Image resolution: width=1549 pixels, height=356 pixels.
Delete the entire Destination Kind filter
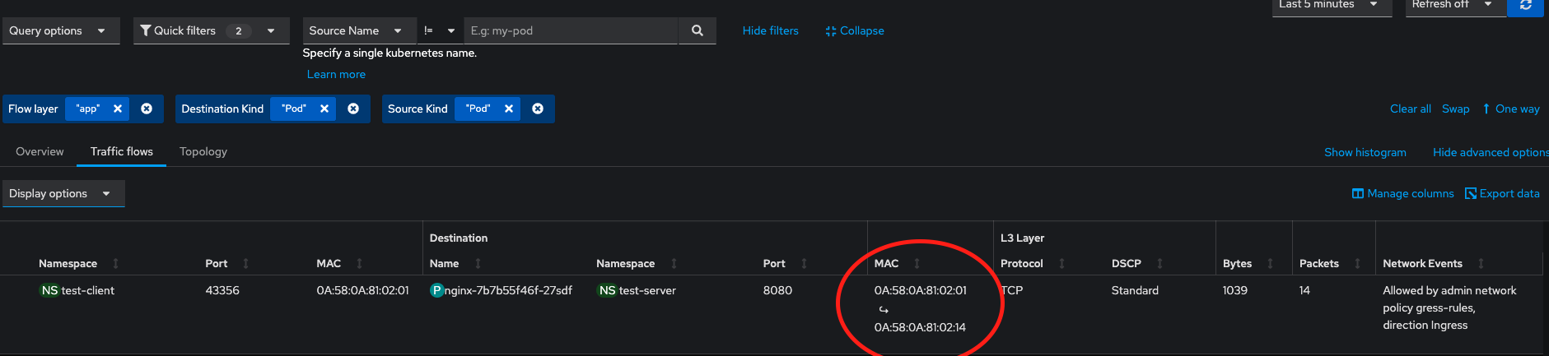pyautogui.click(x=353, y=109)
